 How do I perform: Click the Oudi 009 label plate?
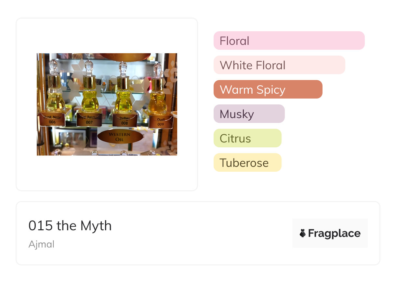(161, 121)
